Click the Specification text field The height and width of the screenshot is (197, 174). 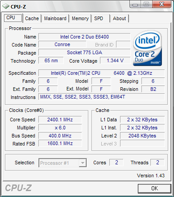(x=102, y=73)
